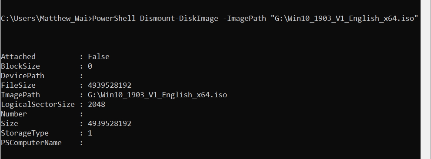Click the False value next to Attached
This screenshot has width=431, height=159.
click(x=99, y=56)
